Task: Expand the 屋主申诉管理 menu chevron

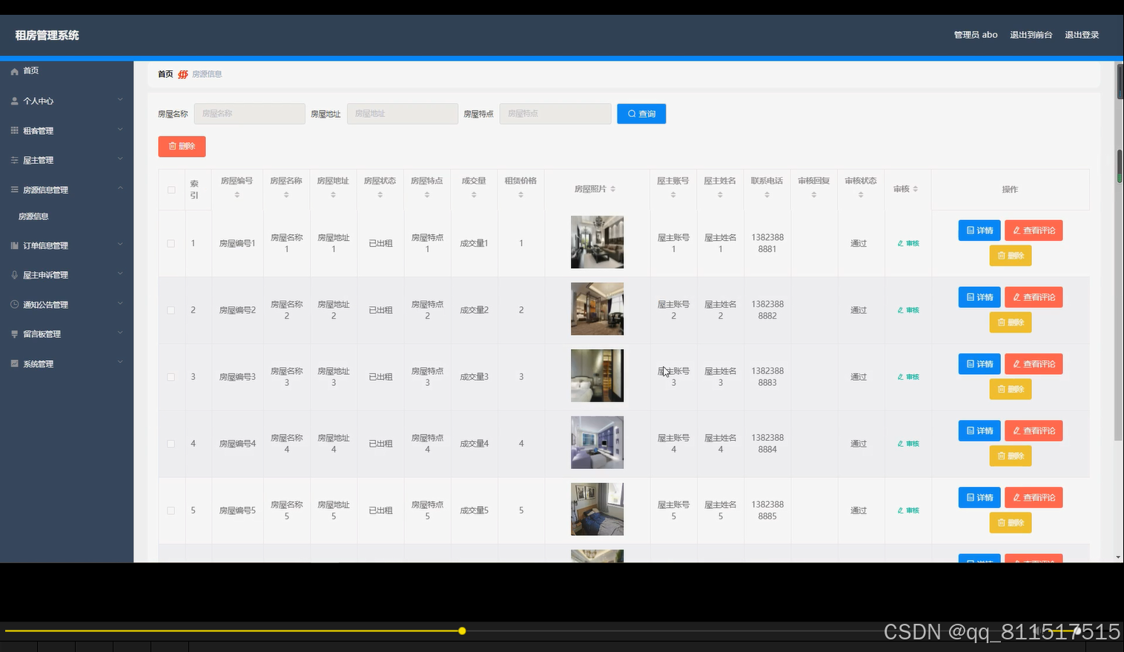Action: tap(120, 273)
